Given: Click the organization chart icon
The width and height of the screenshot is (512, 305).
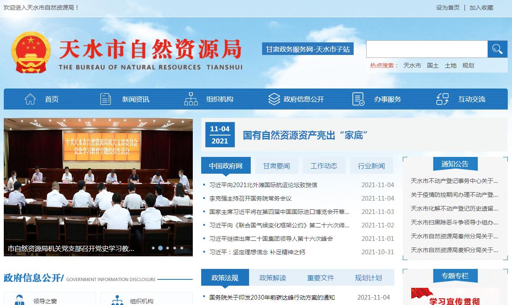Looking at the screenshot, I should coord(191,99).
